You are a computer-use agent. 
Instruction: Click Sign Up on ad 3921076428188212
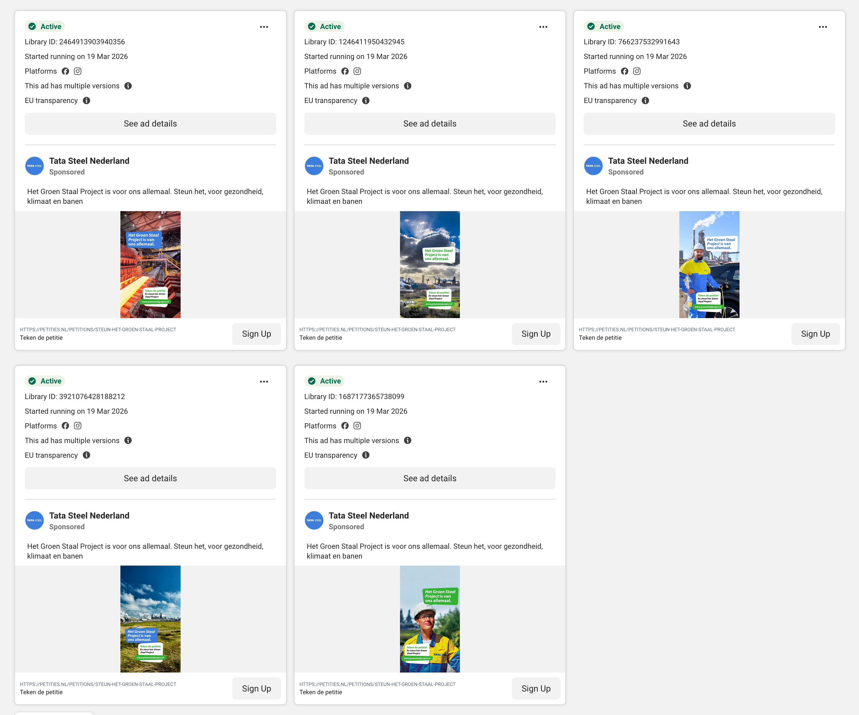[x=256, y=688]
